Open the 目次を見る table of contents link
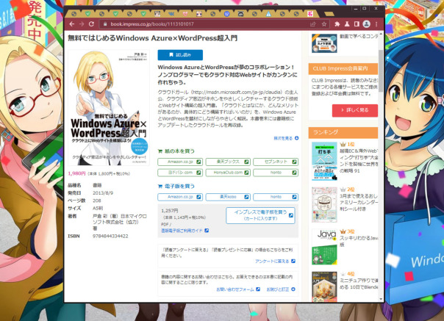The width and height of the screenshot is (444, 321). click(x=286, y=138)
